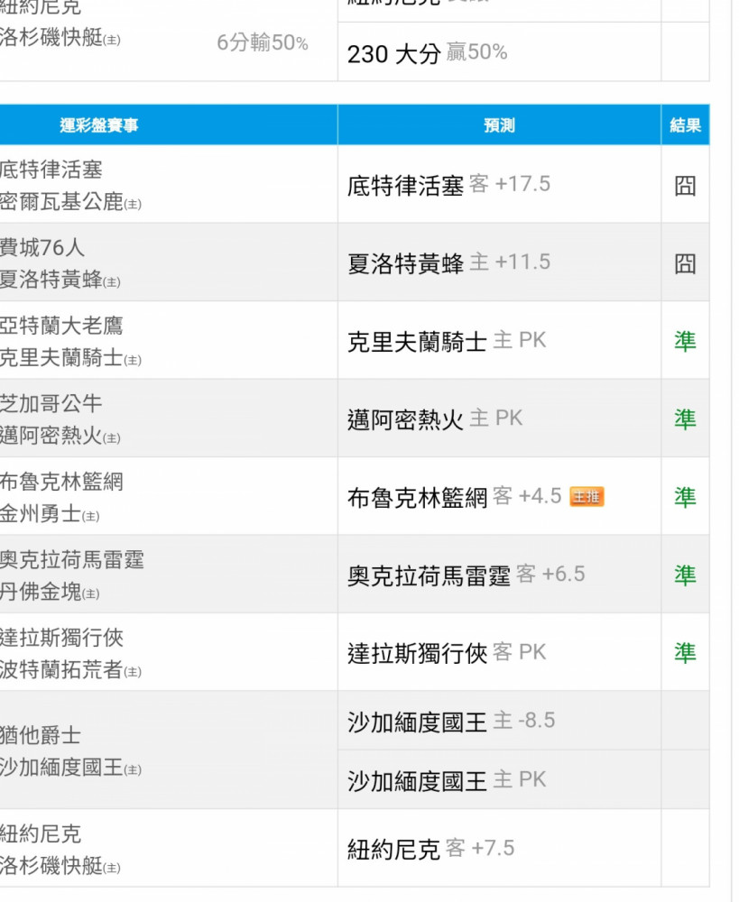
Task: Select the prediction 紐約尼克 客 +7.5
Action: coord(431,849)
